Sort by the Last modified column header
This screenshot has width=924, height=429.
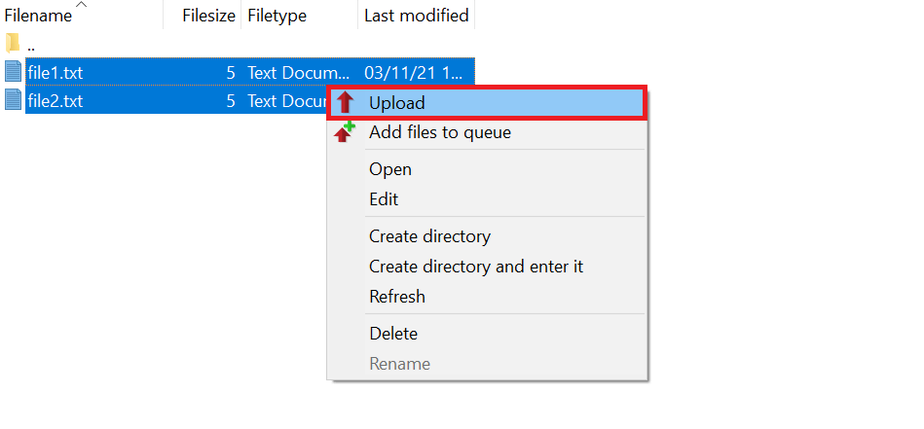click(x=416, y=17)
